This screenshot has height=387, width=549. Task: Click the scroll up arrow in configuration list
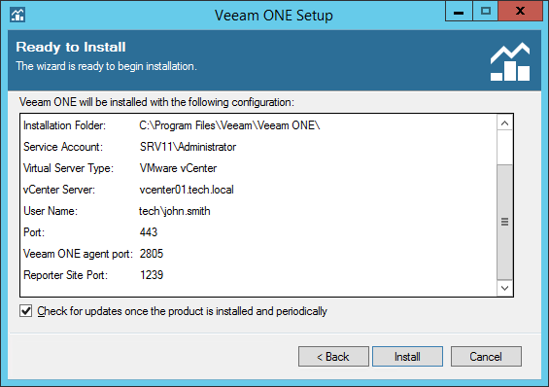[504, 123]
